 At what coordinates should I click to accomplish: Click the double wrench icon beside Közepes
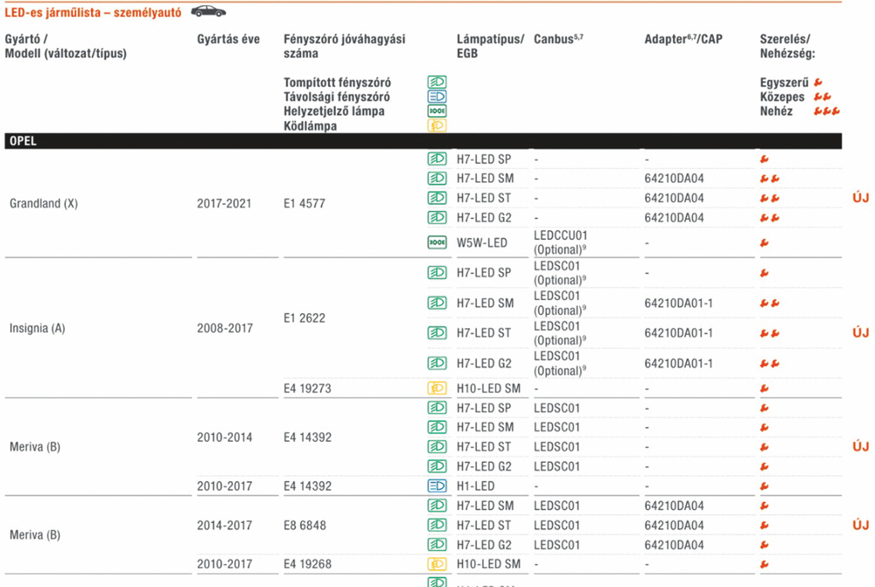point(822,97)
